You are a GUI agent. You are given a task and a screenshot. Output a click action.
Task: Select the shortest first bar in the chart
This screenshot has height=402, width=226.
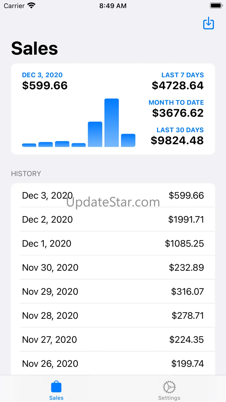(29, 145)
